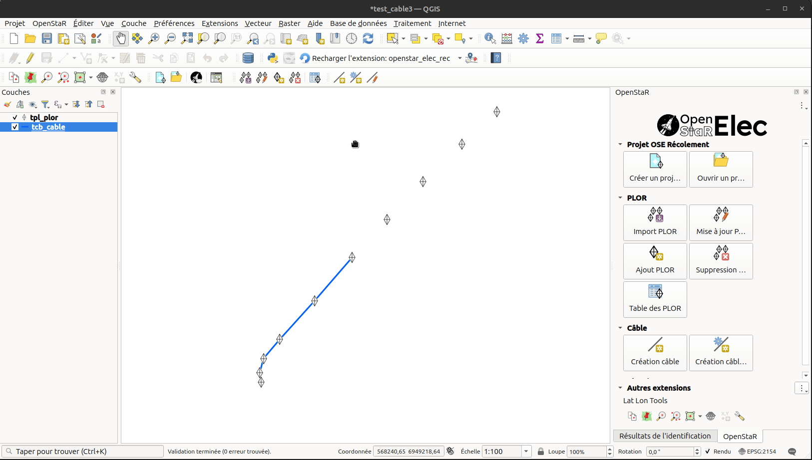Click the Refresh map icon
The width and height of the screenshot is (812, 460).
(368, 38)
